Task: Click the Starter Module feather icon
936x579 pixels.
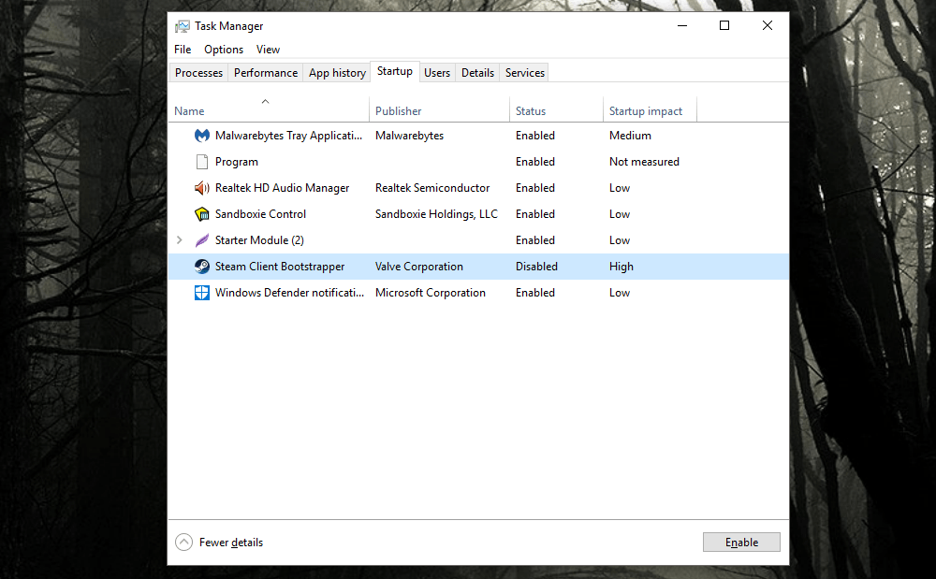Action: pyautogui.click(x=202, y=240)
